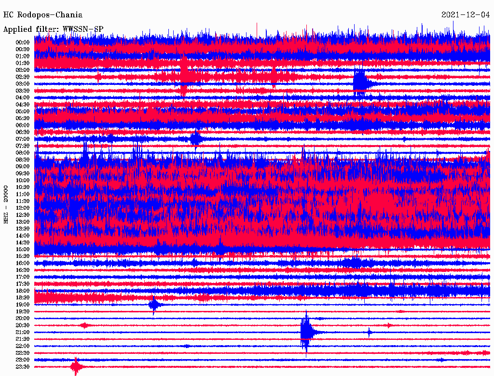Select the 10:00 time label
This screenshot has width=494, height=376.
(x=23, y=180)
